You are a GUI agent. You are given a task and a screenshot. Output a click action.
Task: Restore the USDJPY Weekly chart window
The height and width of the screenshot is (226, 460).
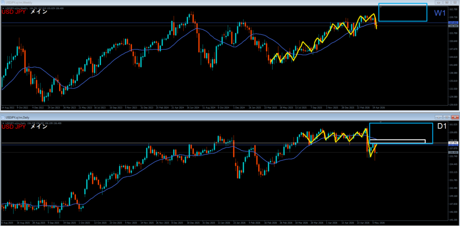click(x=447, y=2)
